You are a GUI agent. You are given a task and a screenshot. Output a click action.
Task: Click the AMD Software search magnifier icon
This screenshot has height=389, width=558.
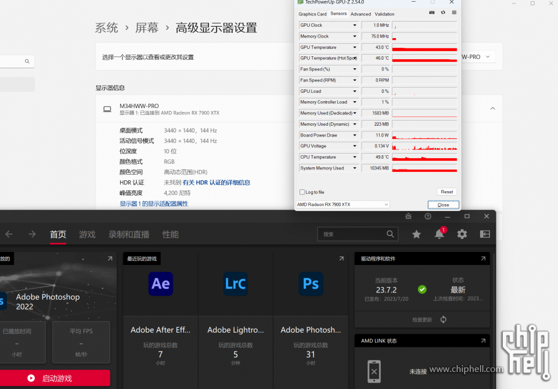tap(390, 234)
